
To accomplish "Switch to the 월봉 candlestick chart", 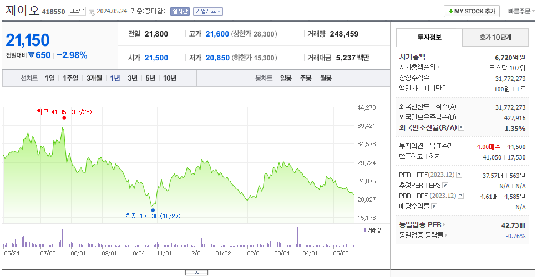I will [x=326, y=78].
